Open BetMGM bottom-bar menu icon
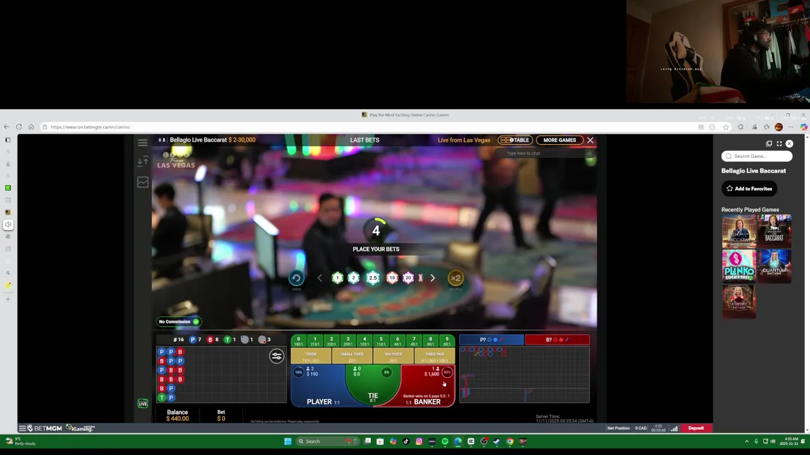 click(x=22, y=428)
